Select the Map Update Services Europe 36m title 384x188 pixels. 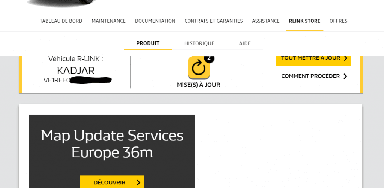point(112,144)
